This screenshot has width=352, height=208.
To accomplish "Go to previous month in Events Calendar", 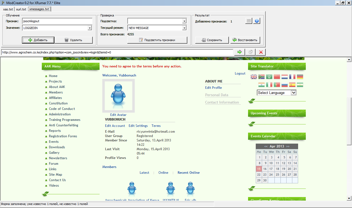I will click(x=266, y=146).
